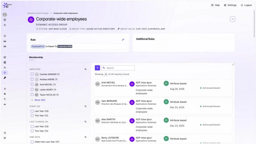Click ADP application icon in Sam BERNARD row

[x=132, y=102]
